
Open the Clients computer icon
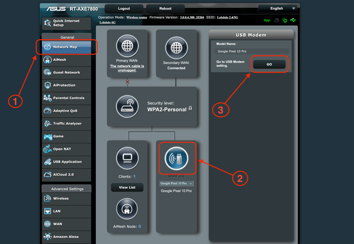127,158
